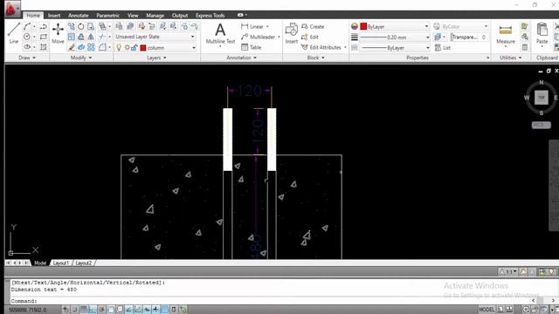Viewport: 559px width, 314px height.
Task: Toggle the layer lock padlock icon
Action: (x=135, y=47)
